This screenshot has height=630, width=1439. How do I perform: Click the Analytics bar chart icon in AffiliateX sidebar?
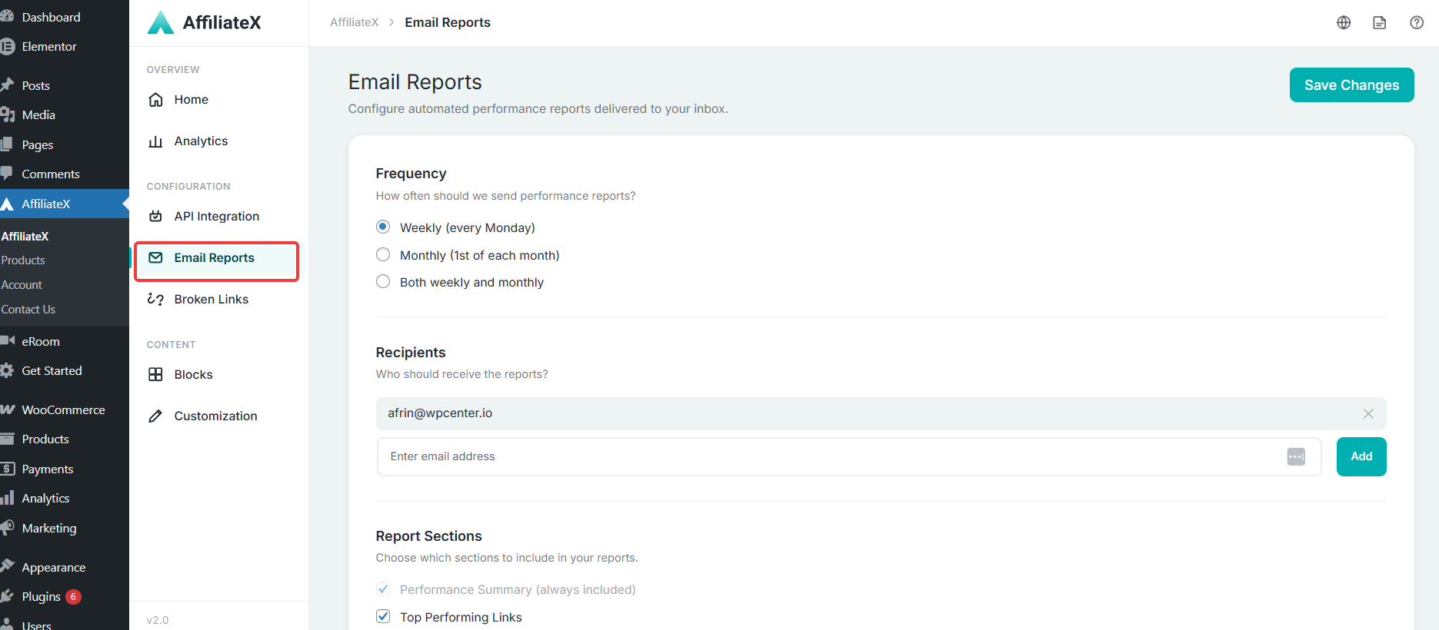[x=155, y=141]
